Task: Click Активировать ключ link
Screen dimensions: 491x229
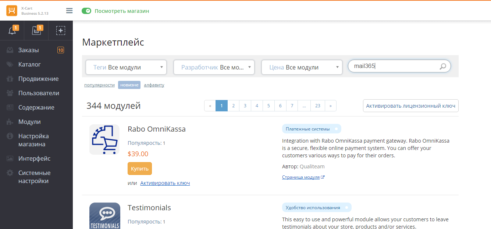Action: coord(165,183)
